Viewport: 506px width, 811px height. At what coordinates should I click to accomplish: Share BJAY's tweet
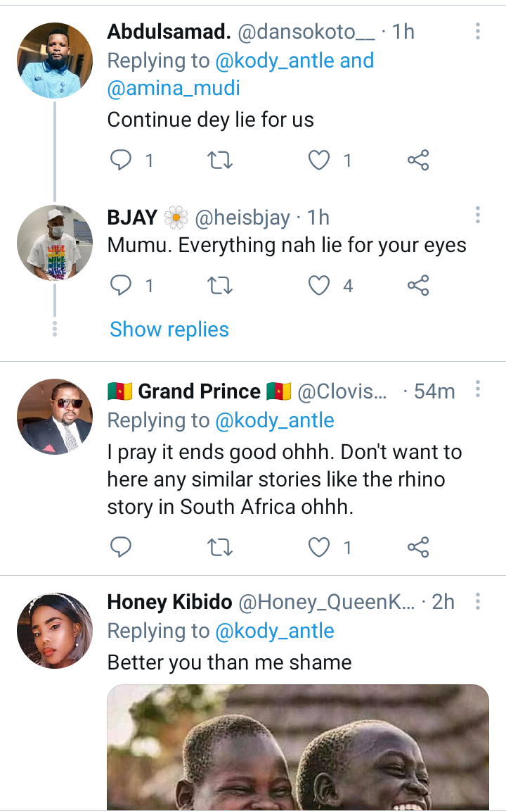pyautogui.click(x=418, y=285)
